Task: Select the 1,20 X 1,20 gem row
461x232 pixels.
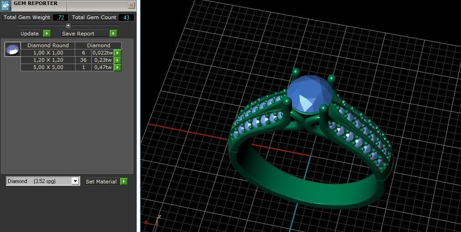Action: [x=48, y=60]
